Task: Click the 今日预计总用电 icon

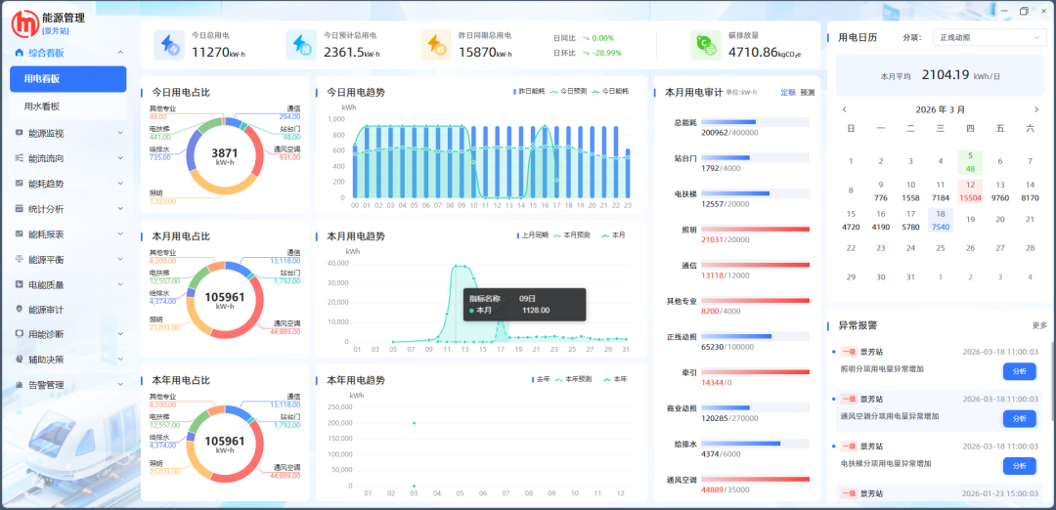Action: click(301, 45)
